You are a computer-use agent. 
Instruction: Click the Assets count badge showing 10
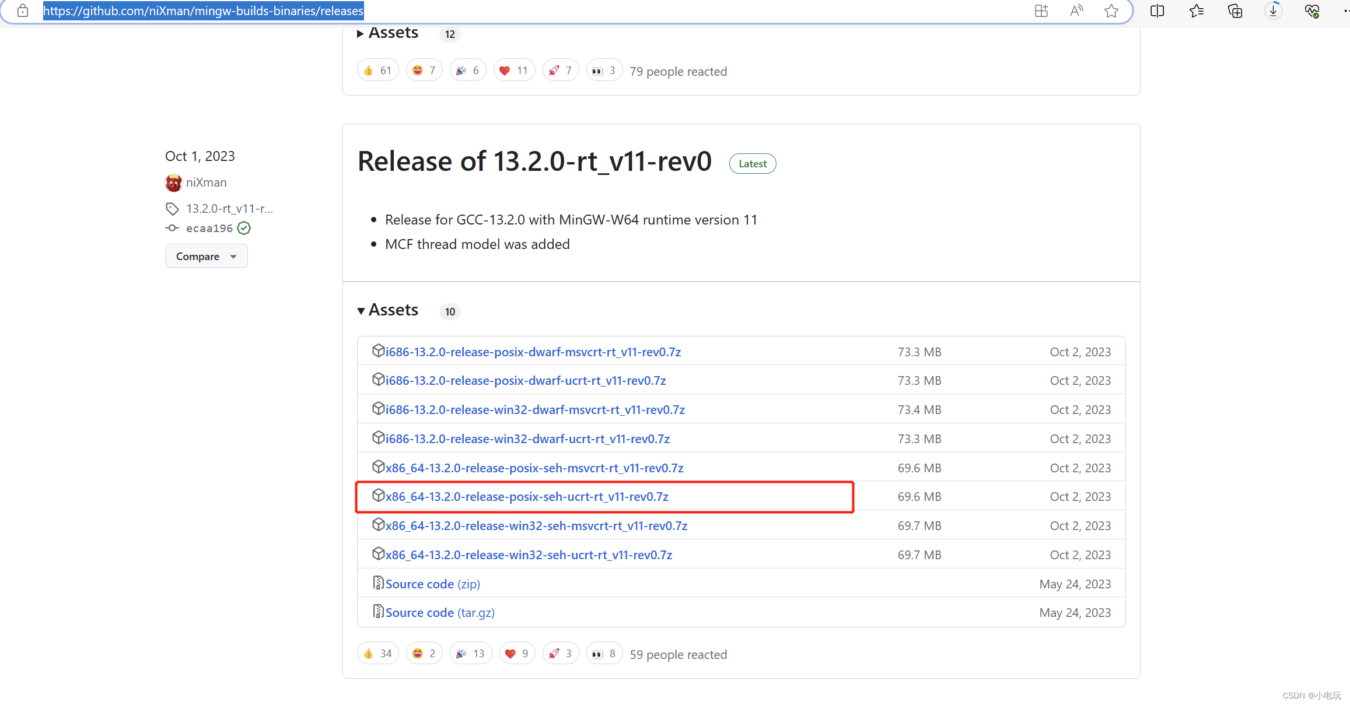tap(450, 312)
